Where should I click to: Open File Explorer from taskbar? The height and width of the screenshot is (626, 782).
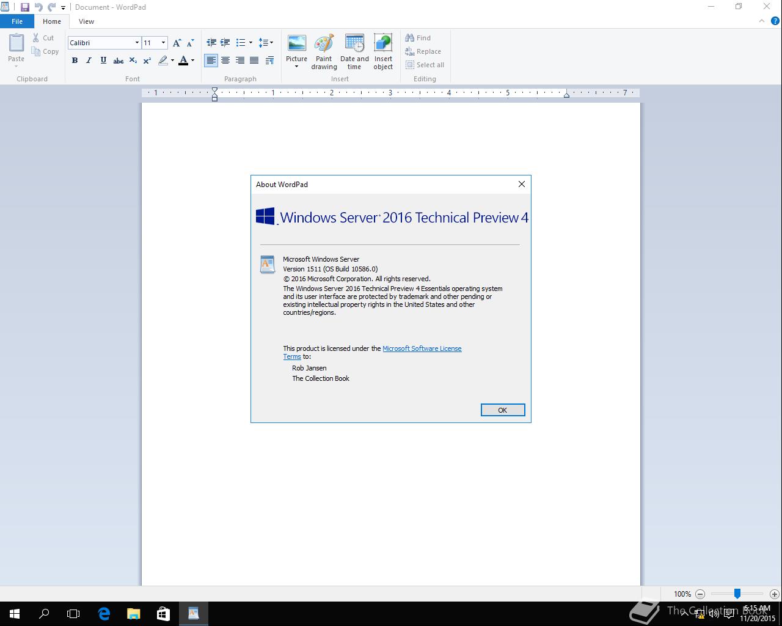(133, 614)
